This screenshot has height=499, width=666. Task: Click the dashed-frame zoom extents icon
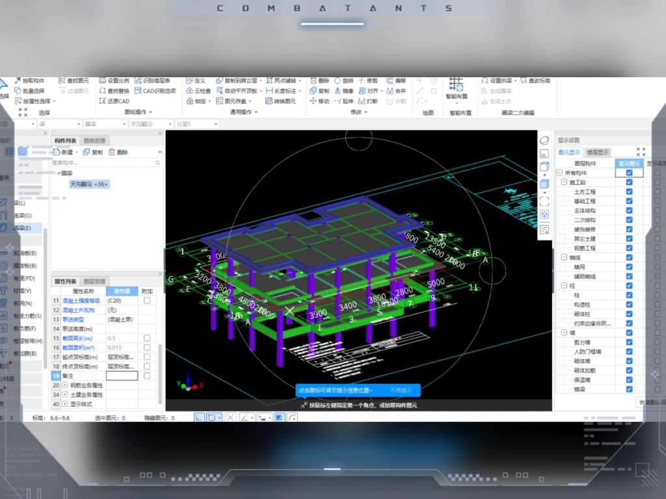click(544, 201)
